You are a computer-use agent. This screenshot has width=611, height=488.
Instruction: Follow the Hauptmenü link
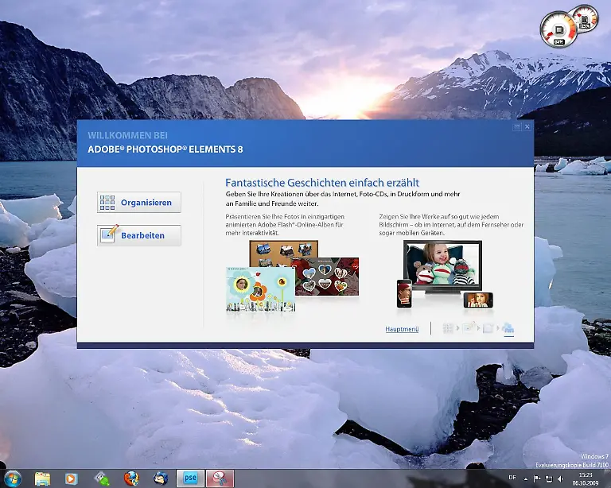[402, 328]
